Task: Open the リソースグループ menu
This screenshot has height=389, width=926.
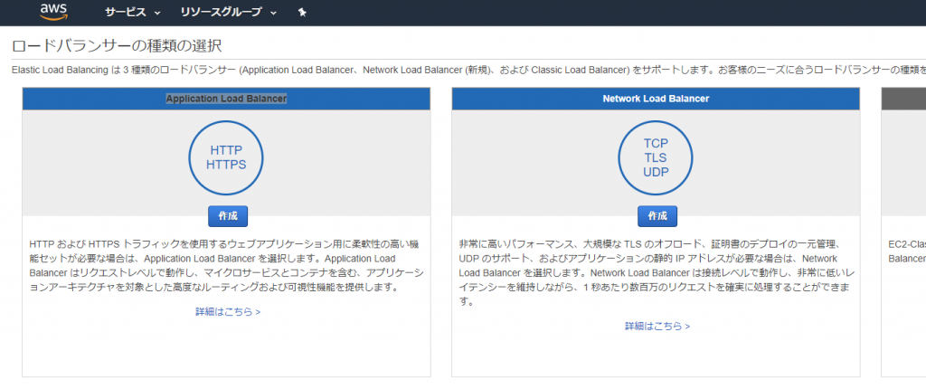Action: (x=221, y=13)
